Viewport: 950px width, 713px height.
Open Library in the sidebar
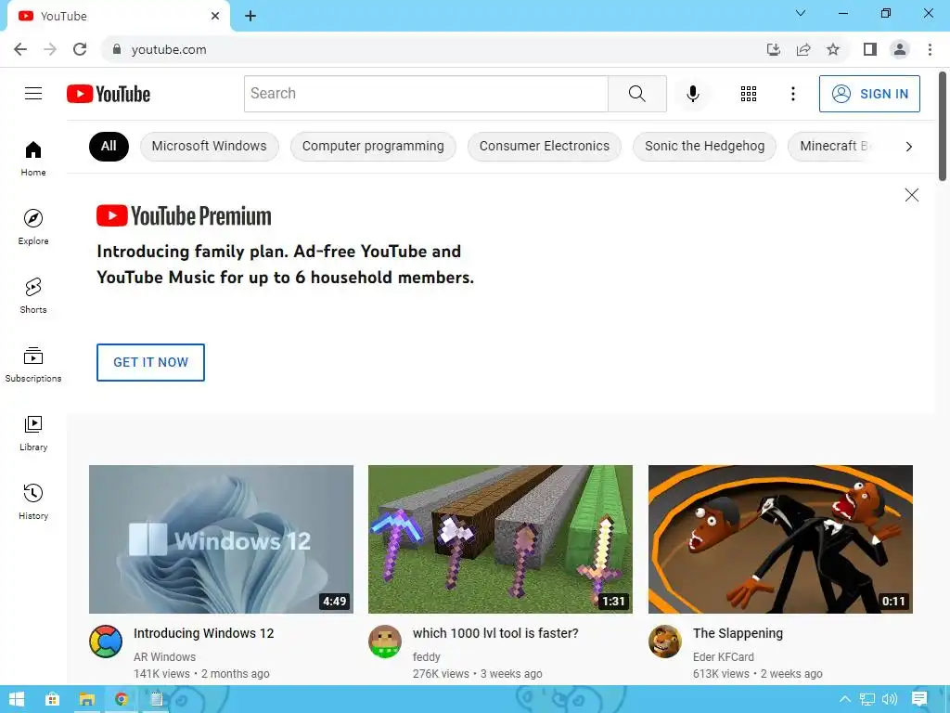[33, 433]
